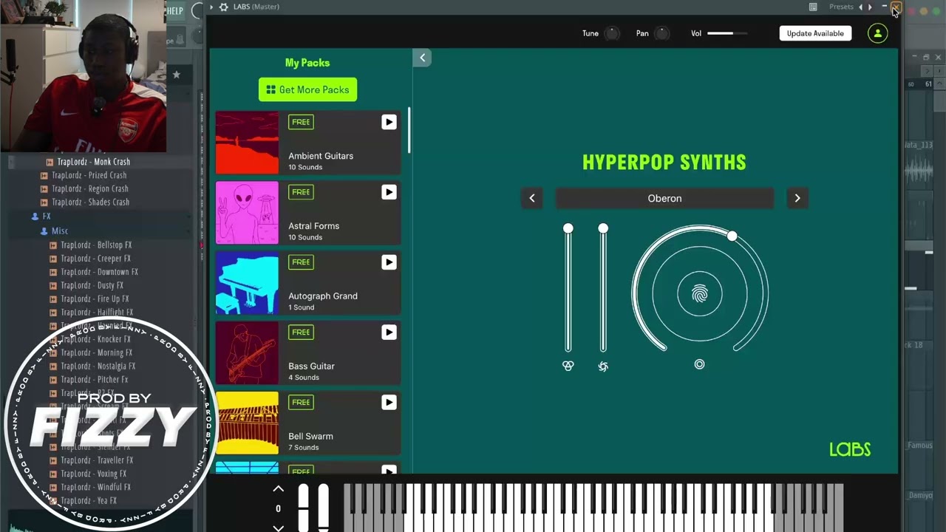Select the Bass Guitar pack artwork
Screen dimensions: 946x532
pos(247,353)
